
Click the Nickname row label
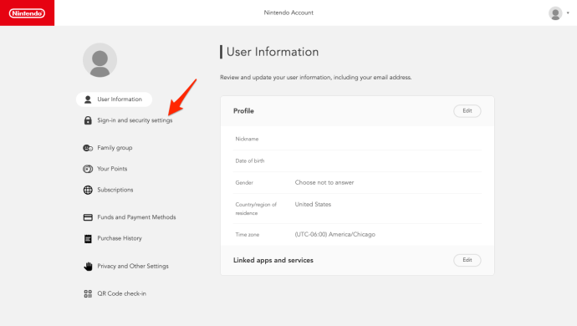[x=247, y=139]
